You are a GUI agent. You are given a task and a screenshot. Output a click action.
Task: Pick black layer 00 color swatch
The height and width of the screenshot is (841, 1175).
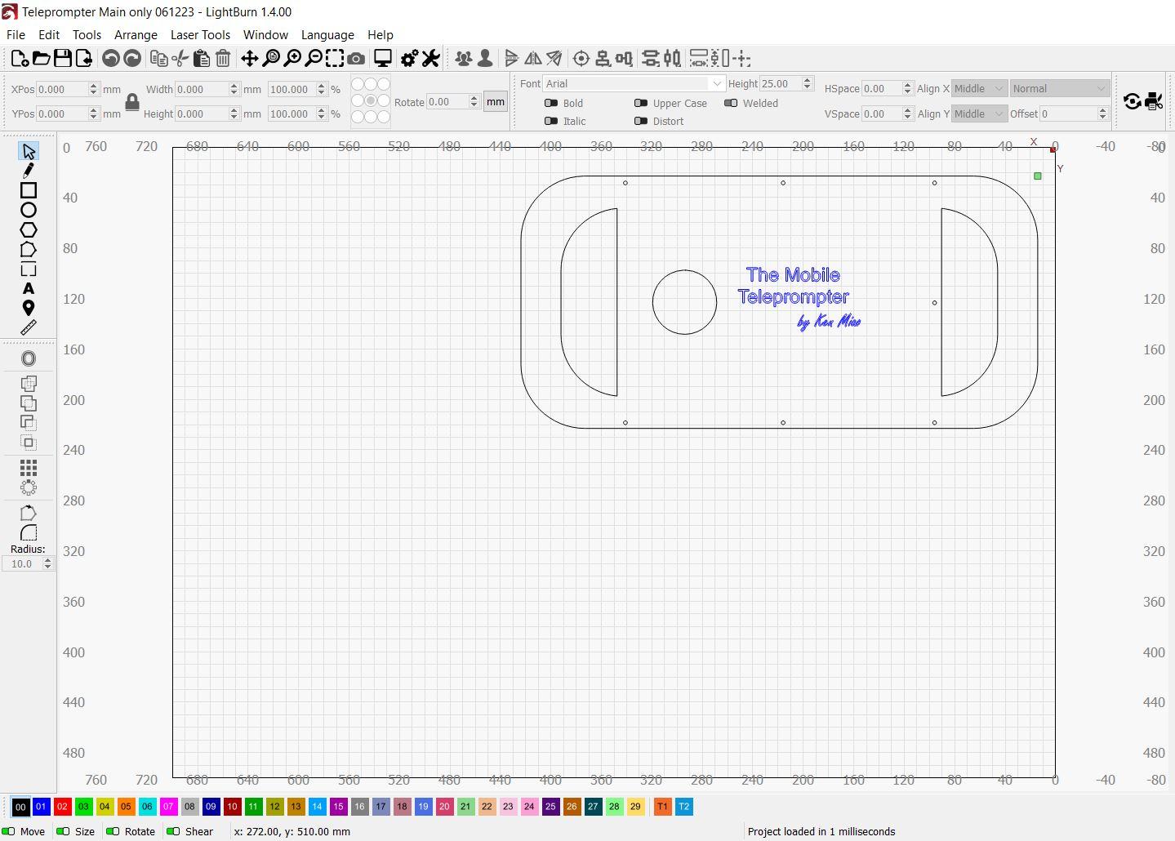coord(20,807)
